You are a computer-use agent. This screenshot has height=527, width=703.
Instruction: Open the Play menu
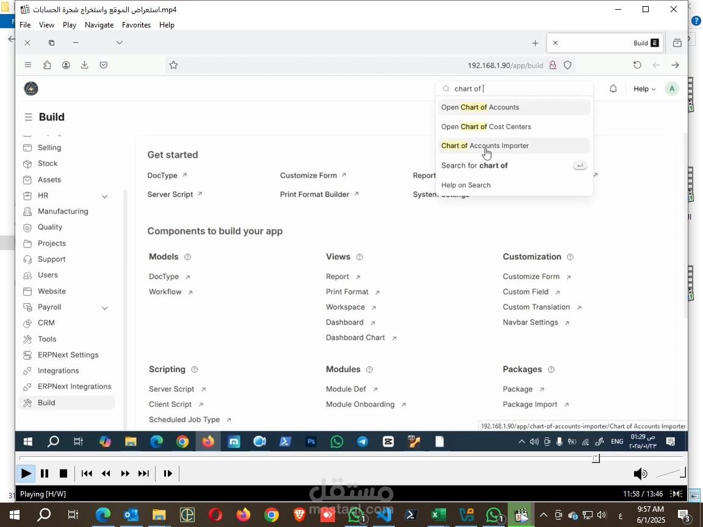(x=70, y=24)
